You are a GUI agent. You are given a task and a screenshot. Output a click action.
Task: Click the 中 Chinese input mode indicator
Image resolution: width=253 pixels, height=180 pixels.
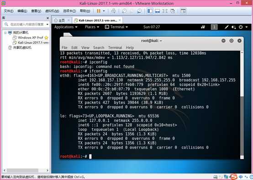[x=241, y=177]
